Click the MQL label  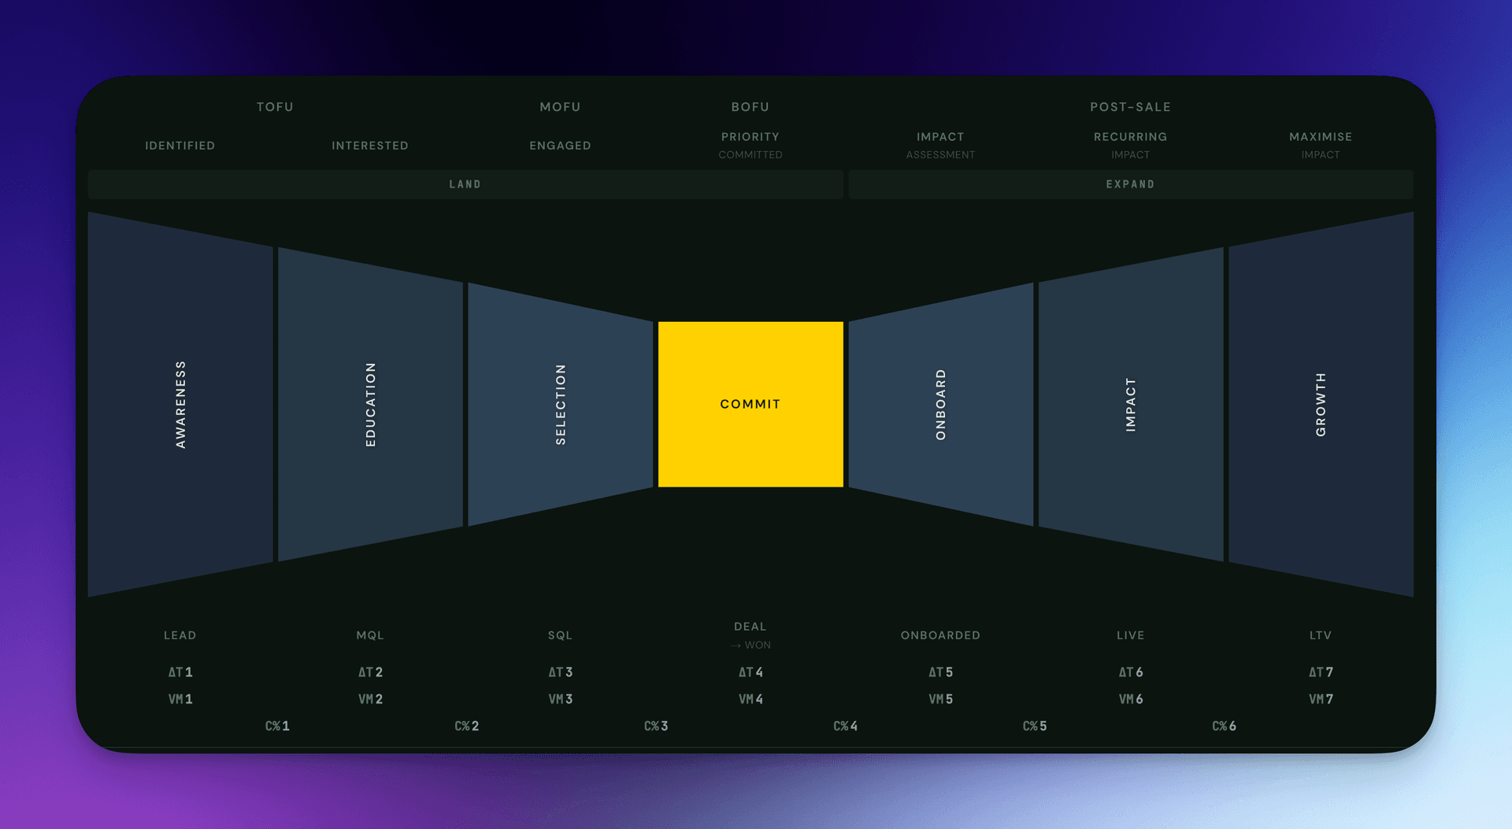(370, 635)
